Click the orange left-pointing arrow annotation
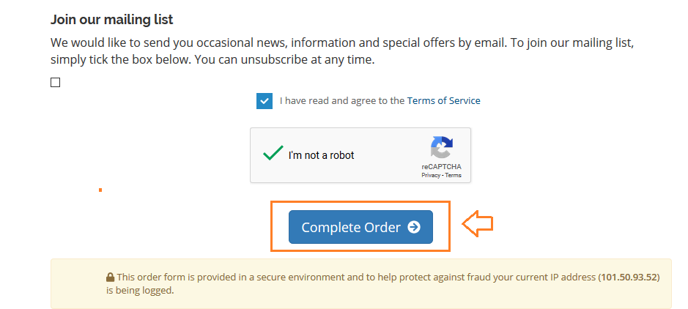The height and width of the screenshot is (309, 688). click(478, 224)
